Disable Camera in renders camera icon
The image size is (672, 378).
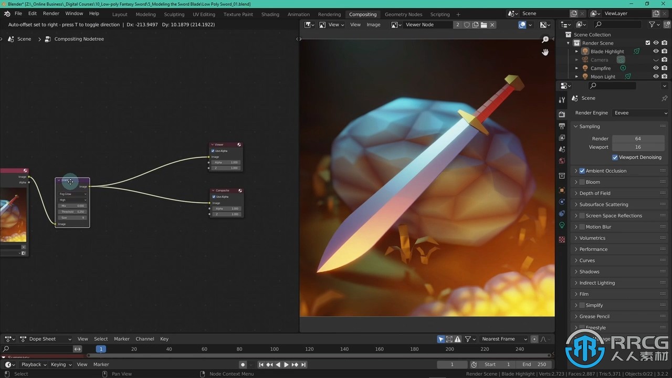coord(664,60)
